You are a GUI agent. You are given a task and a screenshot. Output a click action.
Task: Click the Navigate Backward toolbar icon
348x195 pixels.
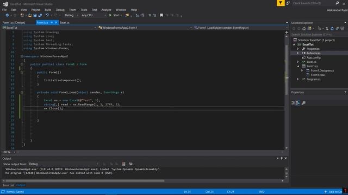[x=7, y=15]
